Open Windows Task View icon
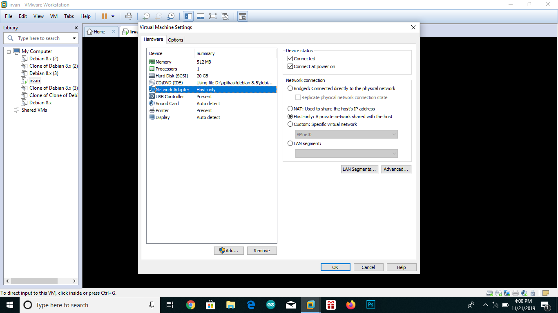 point(170,305)
